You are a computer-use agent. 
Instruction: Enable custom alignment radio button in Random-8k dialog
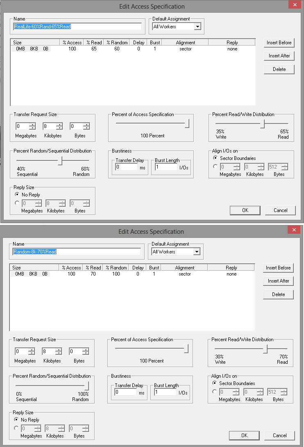click(x=214, y=392)
